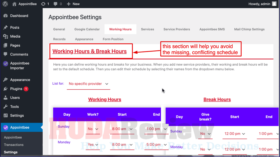Click the Comments sidebar bubble icon
This screenshot has height=157, width=280.
click(x=6, y=54)
